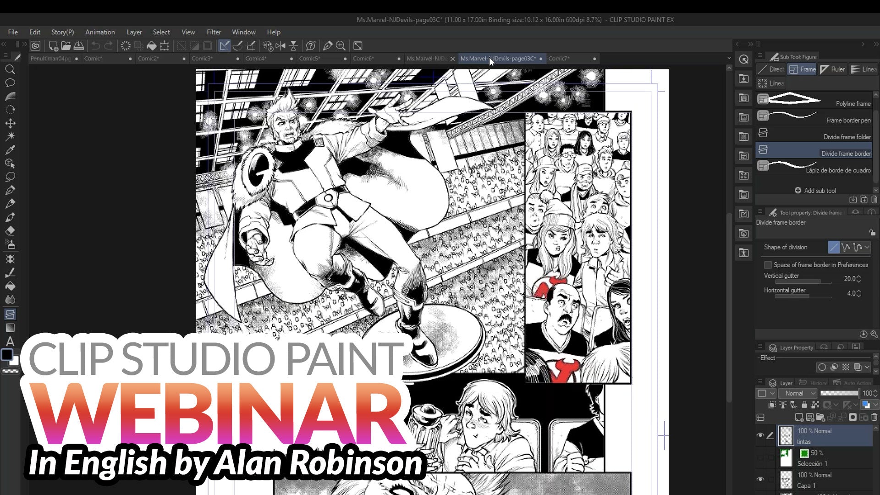This screenshot has height=495, width=880.
Task: Enable Space of frame border in Preferences
Action: [768, 265]
